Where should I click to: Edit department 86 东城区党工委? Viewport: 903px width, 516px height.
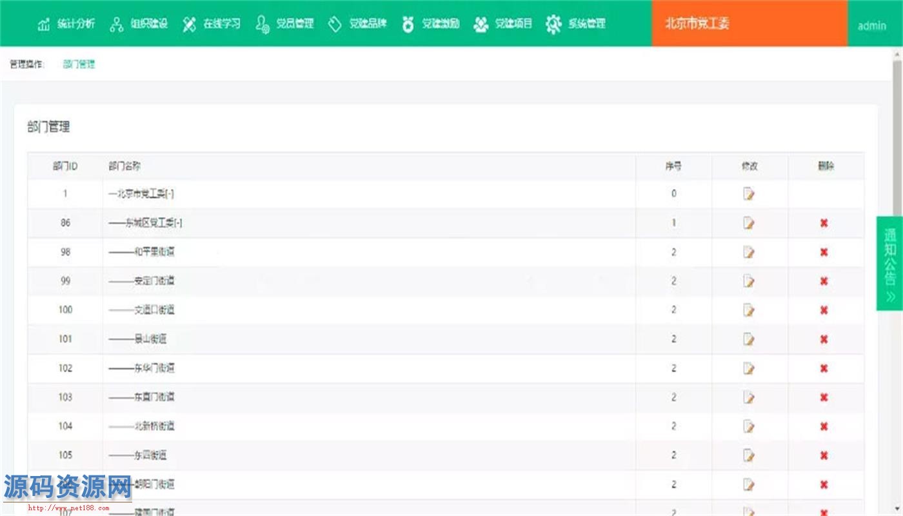pos(749,223)
